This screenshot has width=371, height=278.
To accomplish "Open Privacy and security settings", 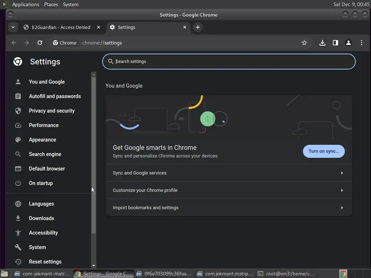I will click(x=51, y=111).
